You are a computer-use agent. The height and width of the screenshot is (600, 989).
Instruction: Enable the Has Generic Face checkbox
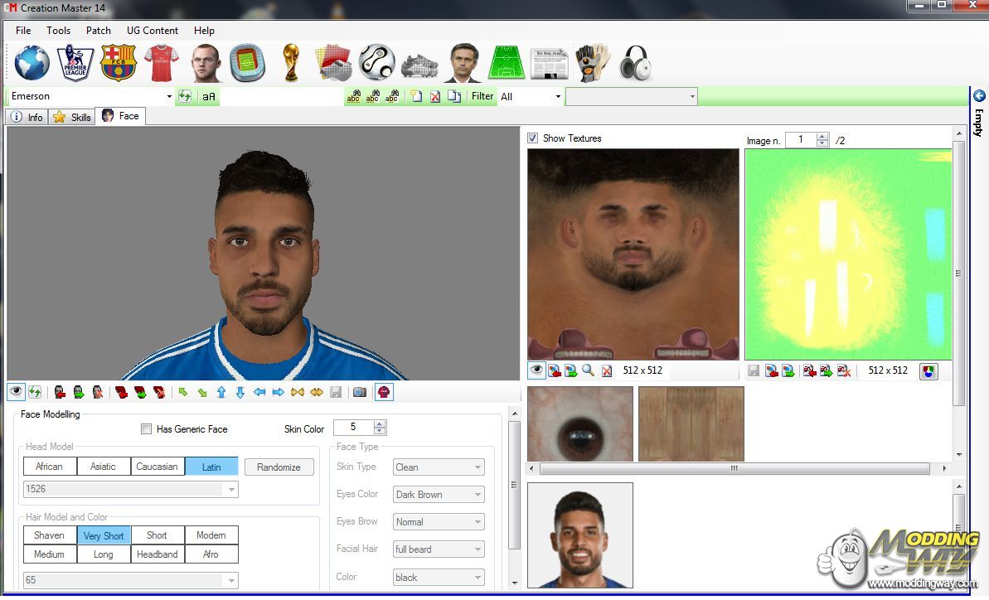click(147, 429)
